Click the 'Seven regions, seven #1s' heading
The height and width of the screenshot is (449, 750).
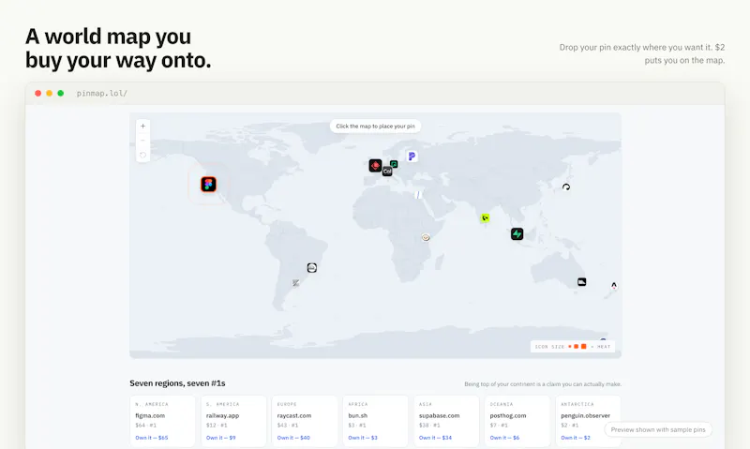[x=177, y=383]
